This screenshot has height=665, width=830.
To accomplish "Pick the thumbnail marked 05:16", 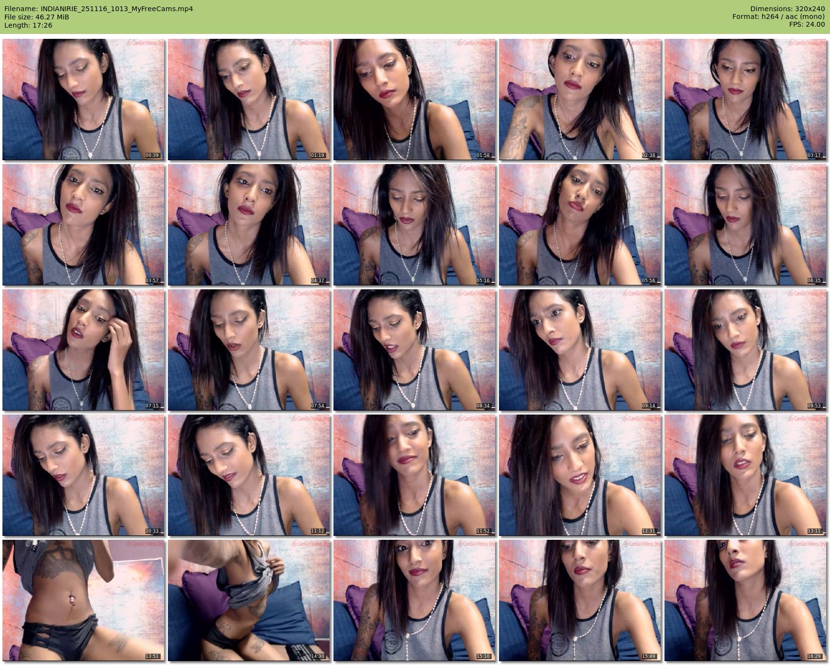I will pyautogui.click(x=415, y=225).
